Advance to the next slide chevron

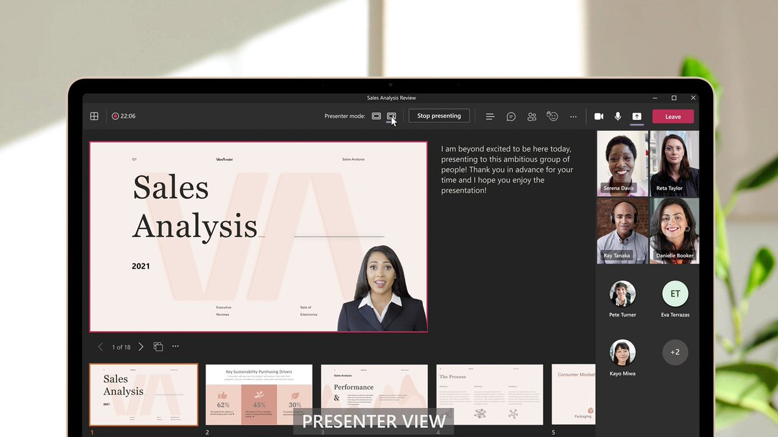[x=141, y=346]
